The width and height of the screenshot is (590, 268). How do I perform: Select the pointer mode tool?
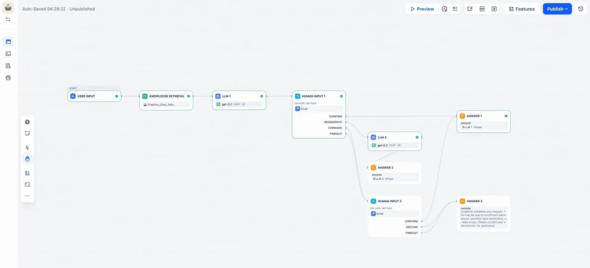coord(27,148)
